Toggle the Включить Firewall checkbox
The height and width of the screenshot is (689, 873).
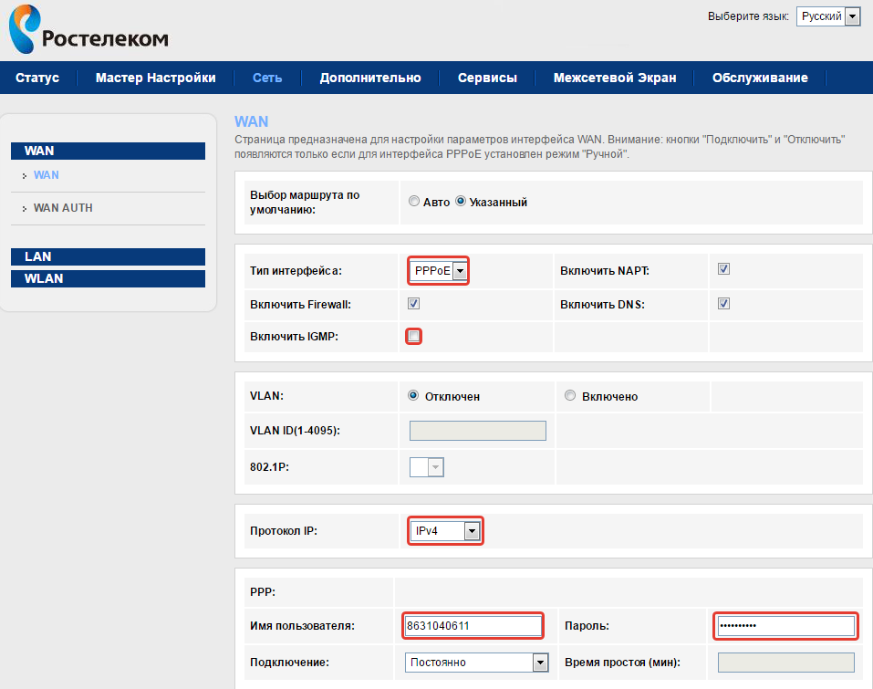pyautogui.click(x=413, y=303)
